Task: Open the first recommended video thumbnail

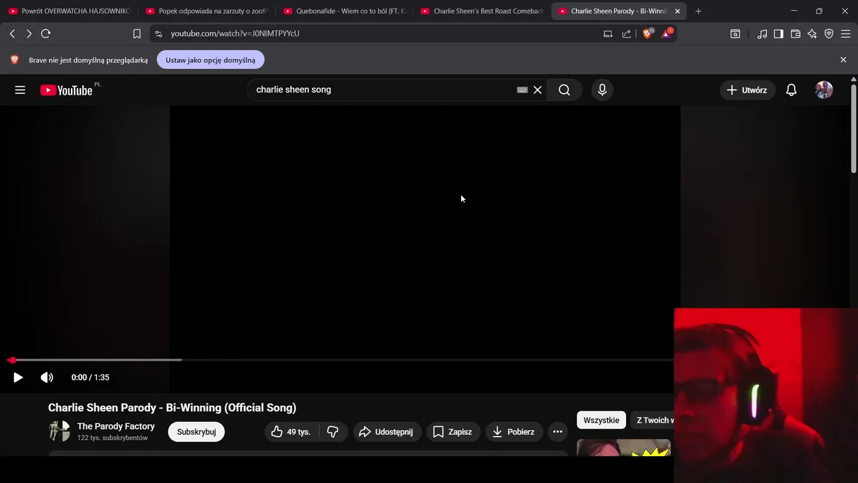Action: 623,447
